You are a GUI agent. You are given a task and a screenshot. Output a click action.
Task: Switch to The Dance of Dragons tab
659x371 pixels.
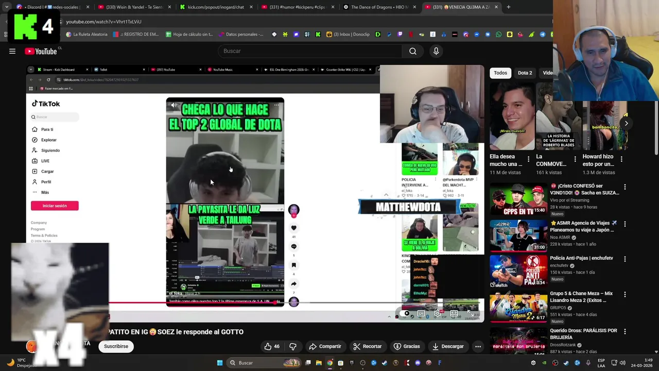(380, 7)
